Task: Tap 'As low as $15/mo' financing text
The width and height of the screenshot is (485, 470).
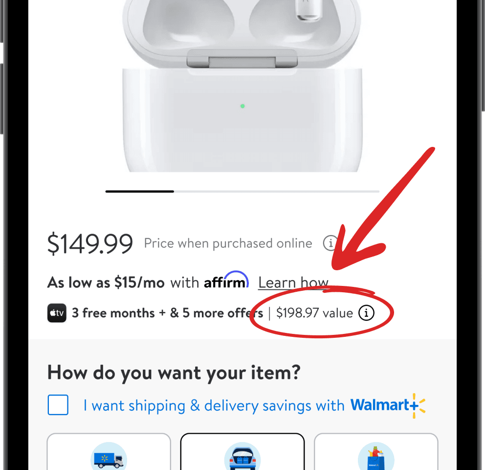Action: [x=106, y=282]
